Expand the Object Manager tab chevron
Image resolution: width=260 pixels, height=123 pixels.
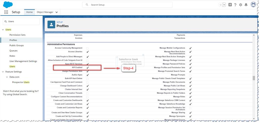(x=57, y=12)
